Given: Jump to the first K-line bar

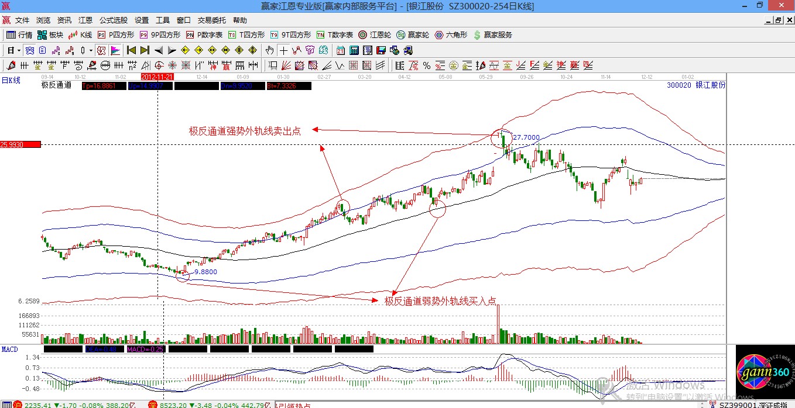Looking at the screenshot, I should [x=132, y=50].
